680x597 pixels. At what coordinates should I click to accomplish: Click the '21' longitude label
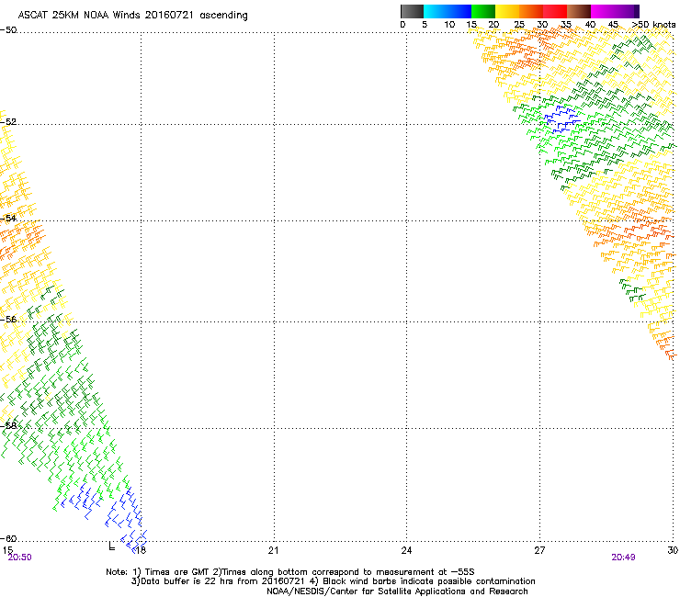pyautogui.click(x=273, y=550)
